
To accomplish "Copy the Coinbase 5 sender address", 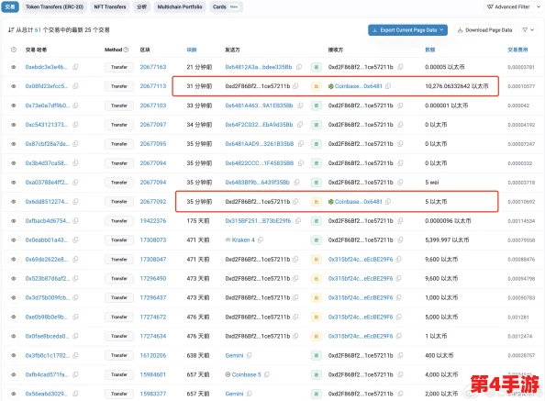I will pyautogui.click(x=267, y=374).
